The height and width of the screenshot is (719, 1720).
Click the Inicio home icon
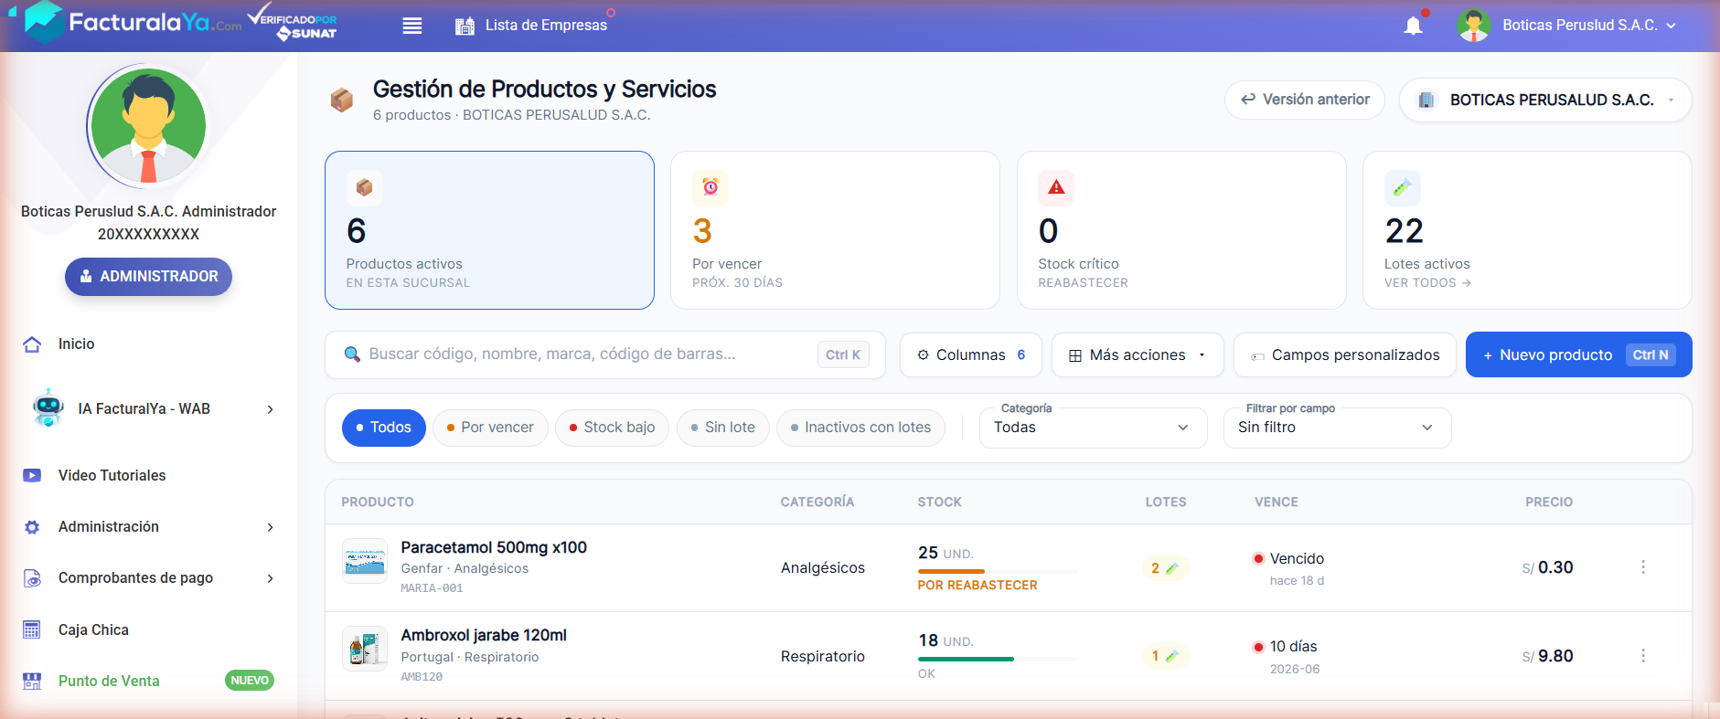click(x=32, y=344)
